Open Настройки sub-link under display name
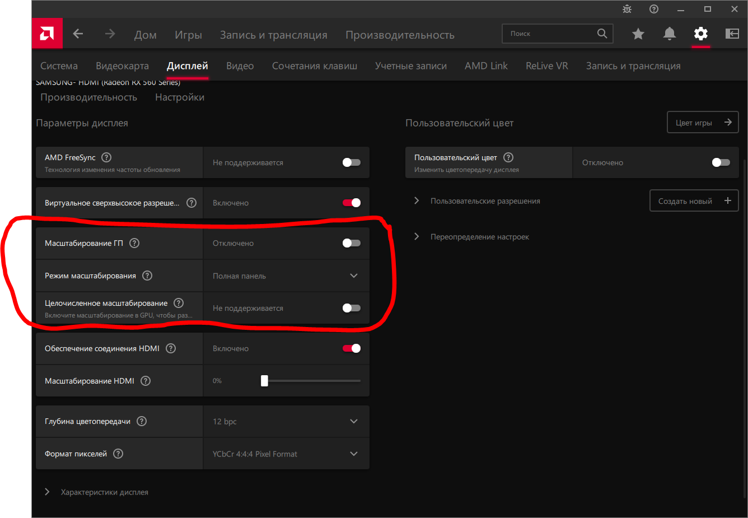Viewport: 748px width, 518px height. (180, 97)
